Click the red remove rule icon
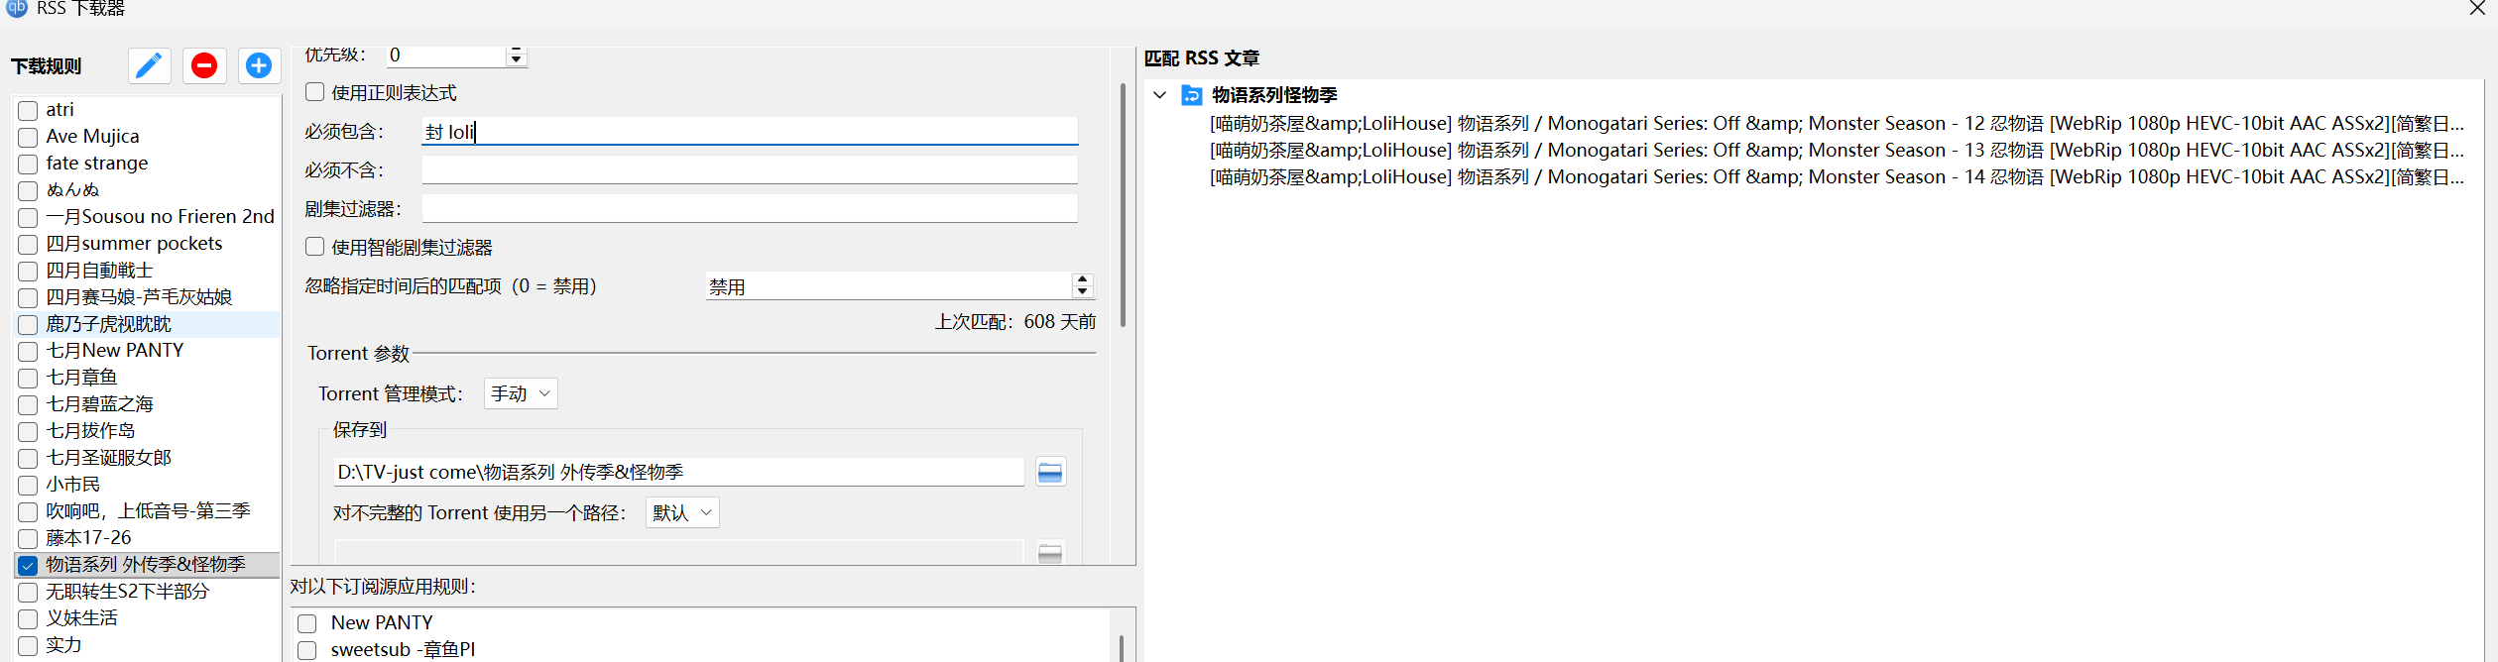The image size is (2498, 662). pyautogui.click(x=204, y=65)
